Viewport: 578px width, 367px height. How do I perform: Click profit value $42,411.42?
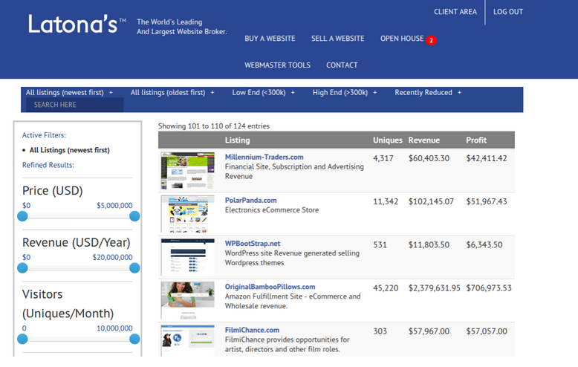[487, 158]
